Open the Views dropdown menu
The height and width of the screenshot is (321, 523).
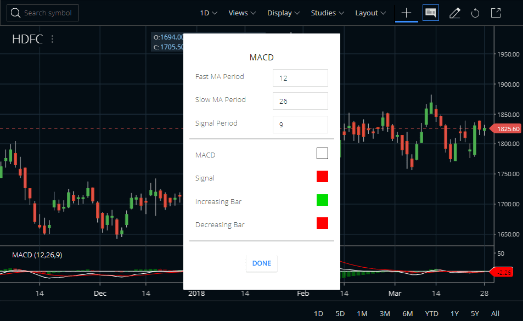click(242, 13)
